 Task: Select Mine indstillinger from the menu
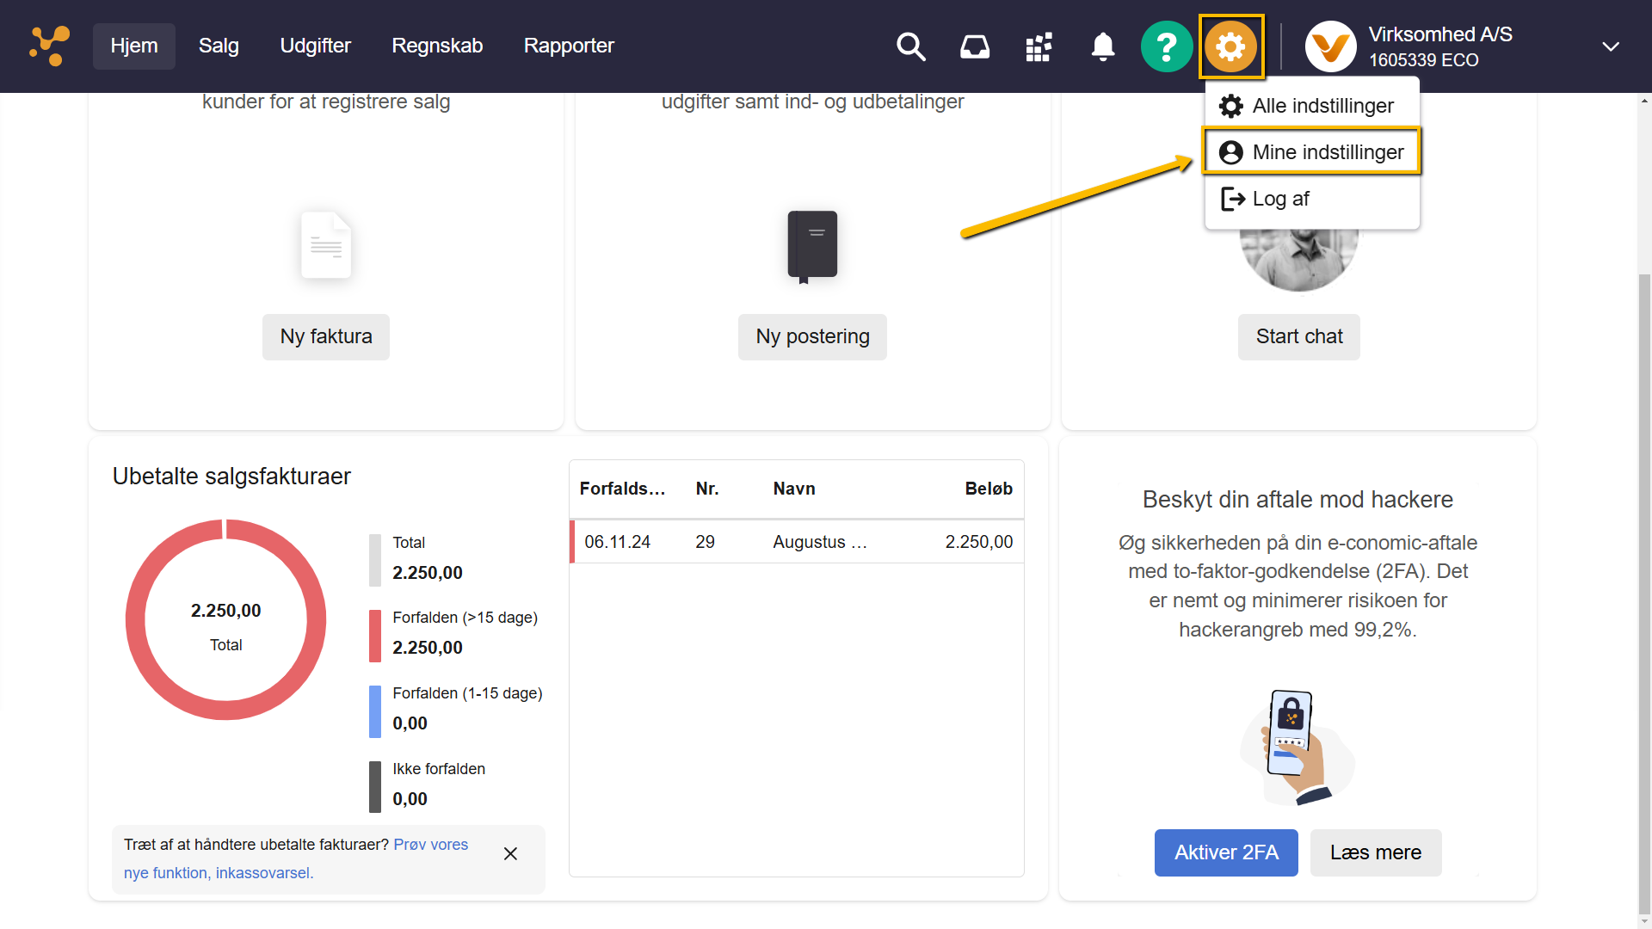coord(1311,152)
